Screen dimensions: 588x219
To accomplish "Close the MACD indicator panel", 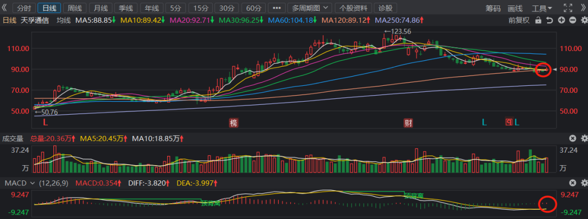I will pyautogui.click(x=572, y=183).
